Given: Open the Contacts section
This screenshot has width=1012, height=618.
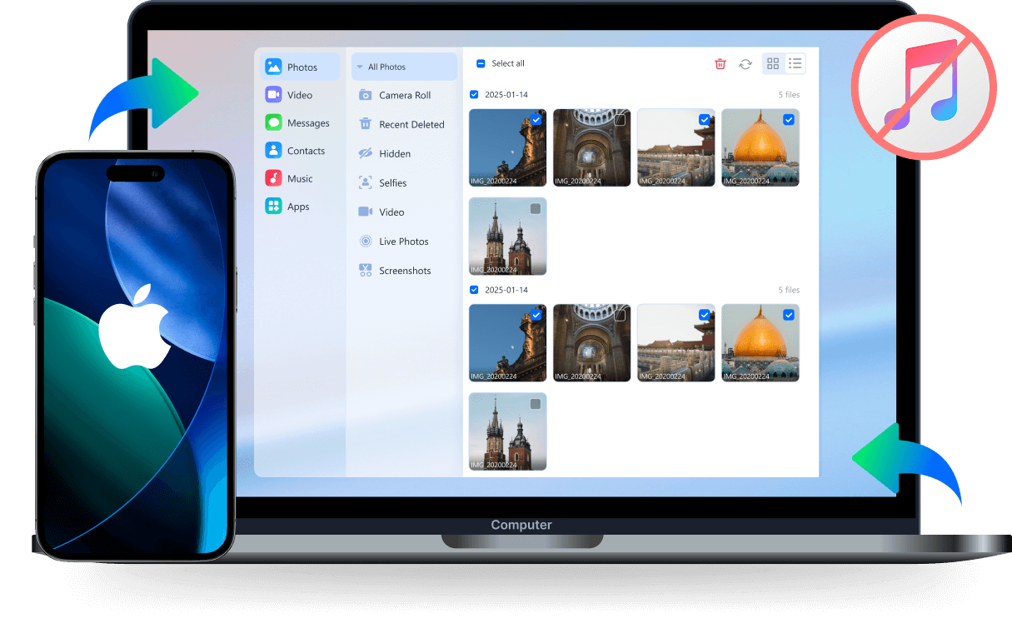Looking at the screenshot, I should click(x=298, y=150).
